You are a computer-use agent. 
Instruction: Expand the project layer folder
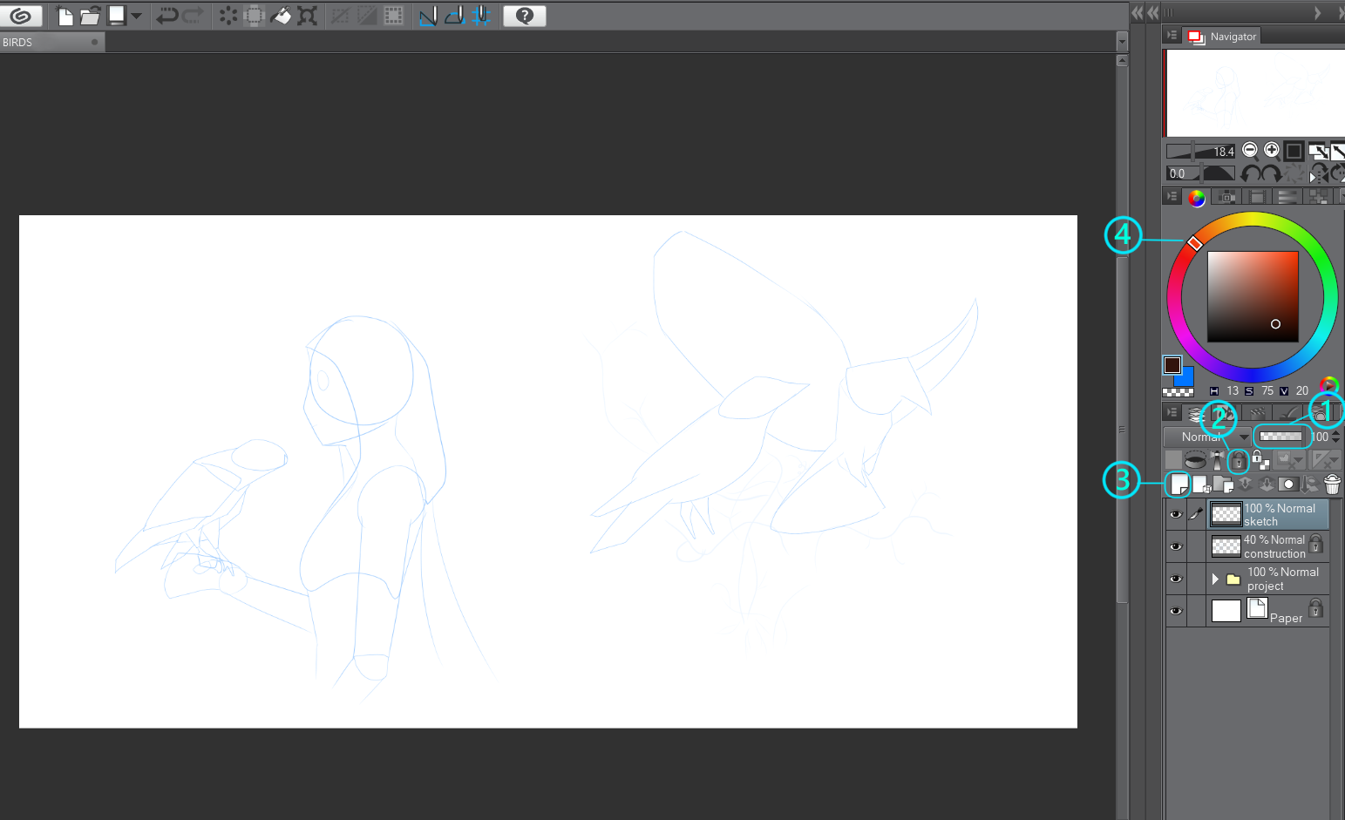(x=1215, y=579)
